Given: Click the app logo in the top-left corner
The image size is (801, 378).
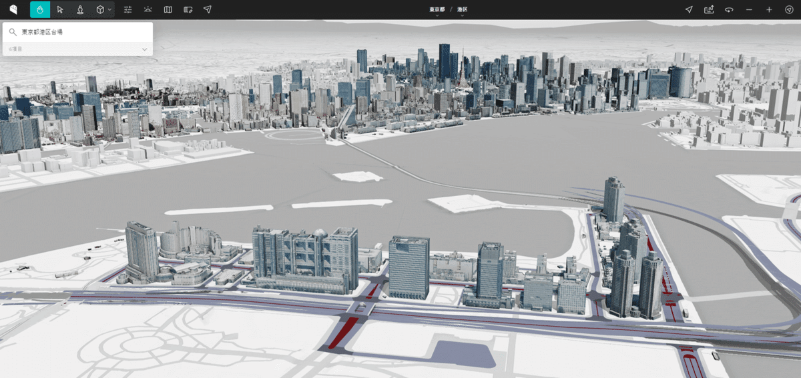Looking at the screenshot, I should click(14, 9).
